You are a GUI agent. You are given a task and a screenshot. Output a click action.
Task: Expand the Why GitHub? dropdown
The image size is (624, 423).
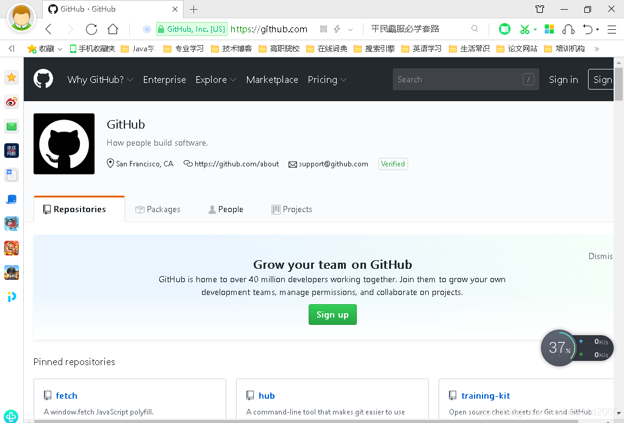100,79
